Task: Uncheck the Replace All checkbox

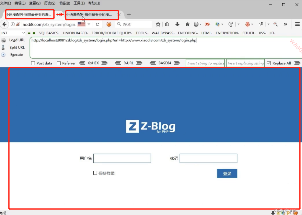Action: (269, 63)
